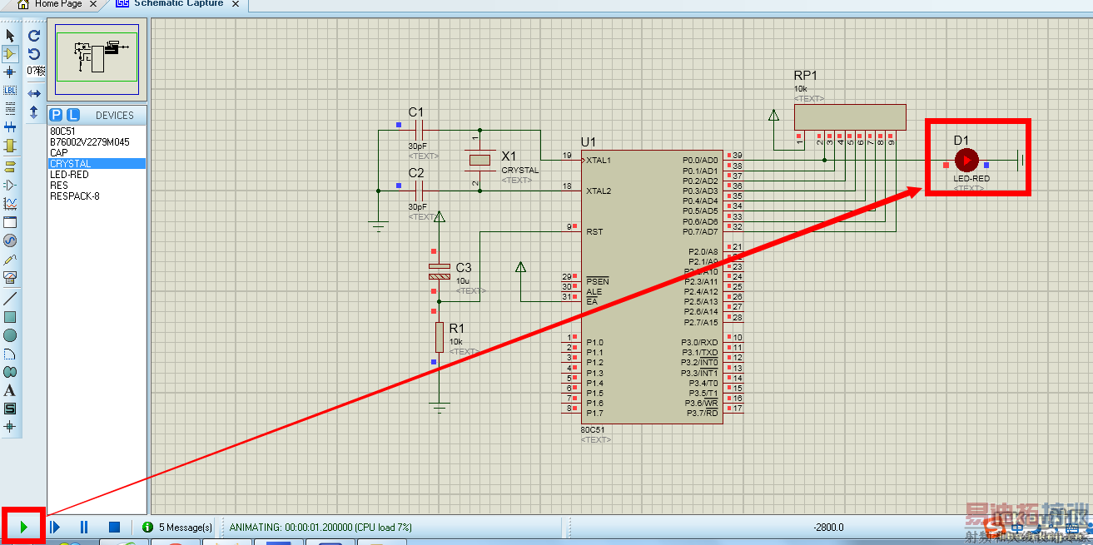Choose the Junction Dot tool
Image resolution: width=1093 pixels, height=545 pixels.
[10, 72]
